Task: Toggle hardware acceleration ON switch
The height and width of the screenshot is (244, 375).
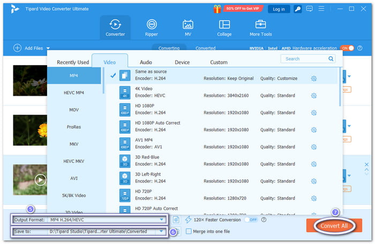Action: point(347,48)
